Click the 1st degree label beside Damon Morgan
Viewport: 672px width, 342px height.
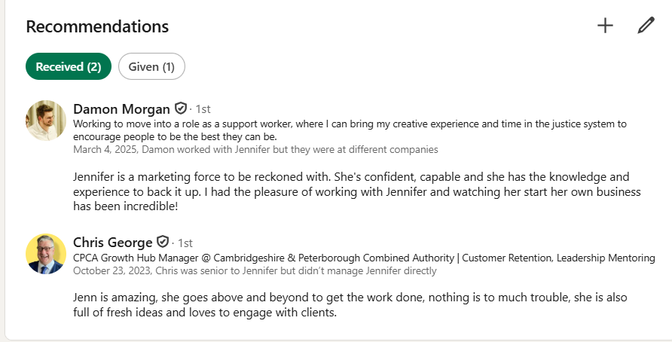click(203, 109)
